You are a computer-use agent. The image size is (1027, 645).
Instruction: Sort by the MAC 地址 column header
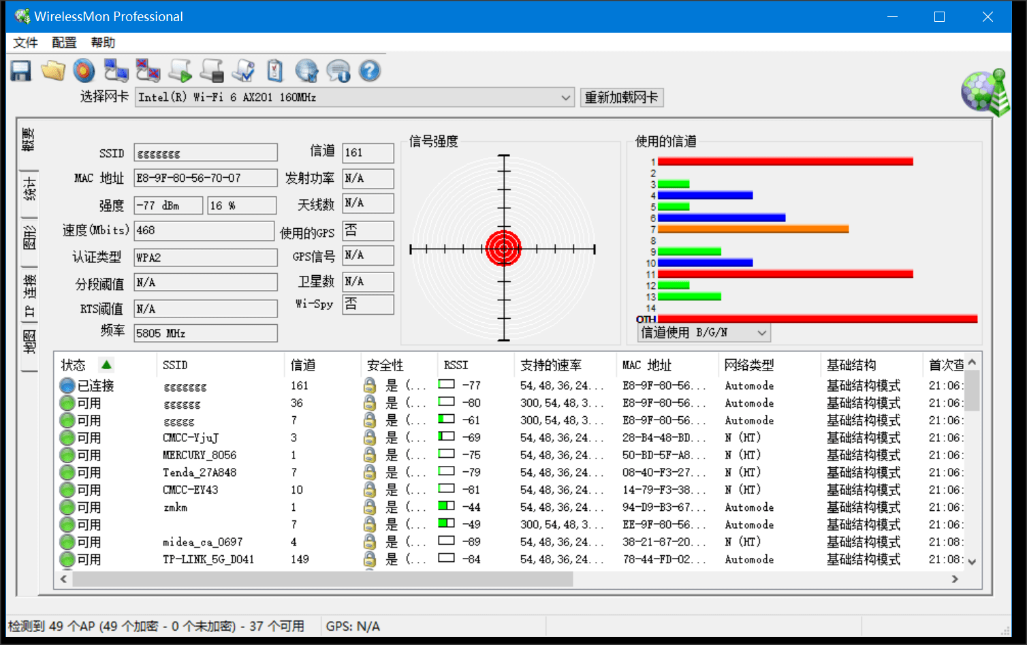point(667,365)
